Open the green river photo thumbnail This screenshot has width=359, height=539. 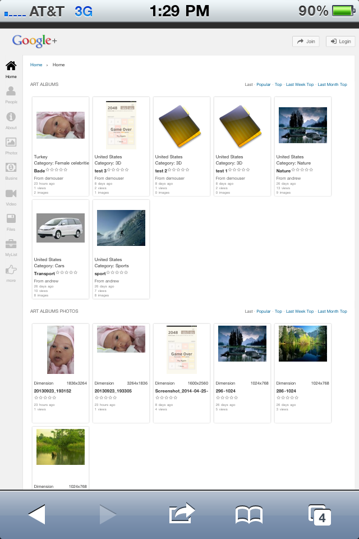coord(61,447)
